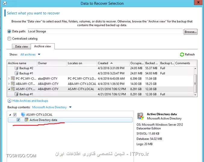204x162 pixels.
Task: Click the archive list scrollbar thumb
Action: coord(195,83)
